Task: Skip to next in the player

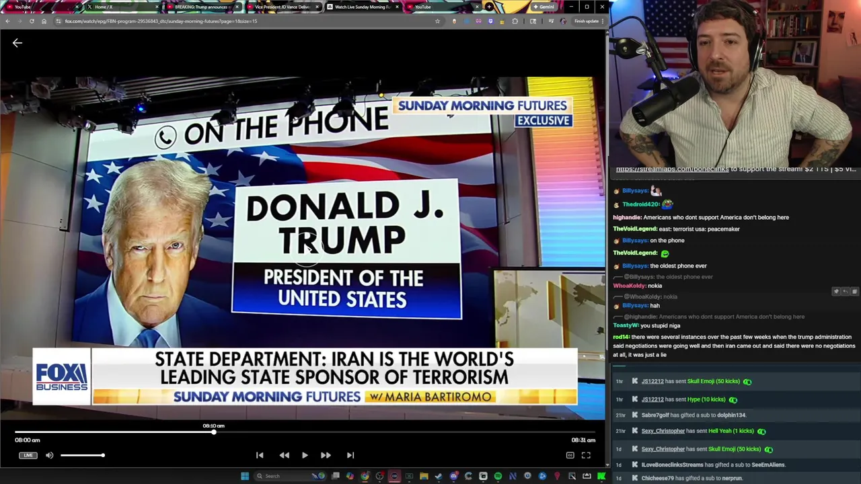Action: click(350, 455)
